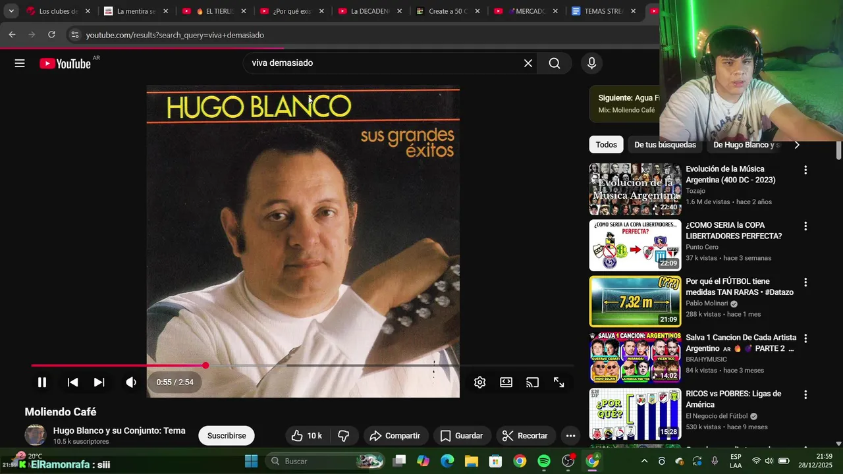Open the 7,32 m football goal thumbnail

[x=635, y=302]
